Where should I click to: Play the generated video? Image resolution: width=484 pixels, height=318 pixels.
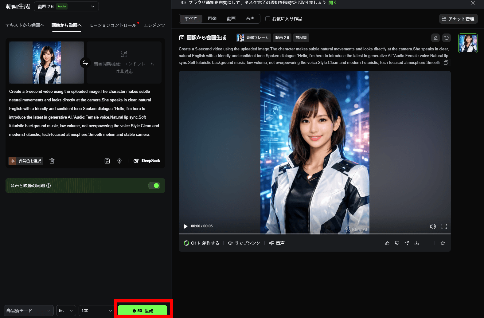click(185, 226)
